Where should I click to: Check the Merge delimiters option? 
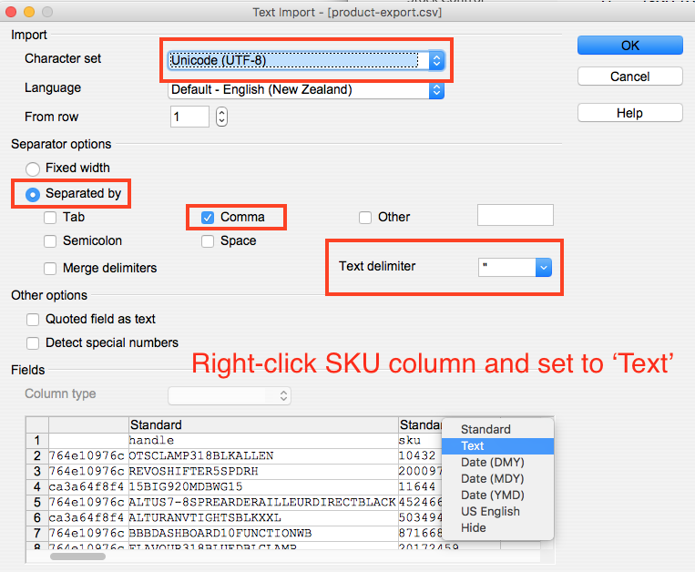tap(51, 269)
